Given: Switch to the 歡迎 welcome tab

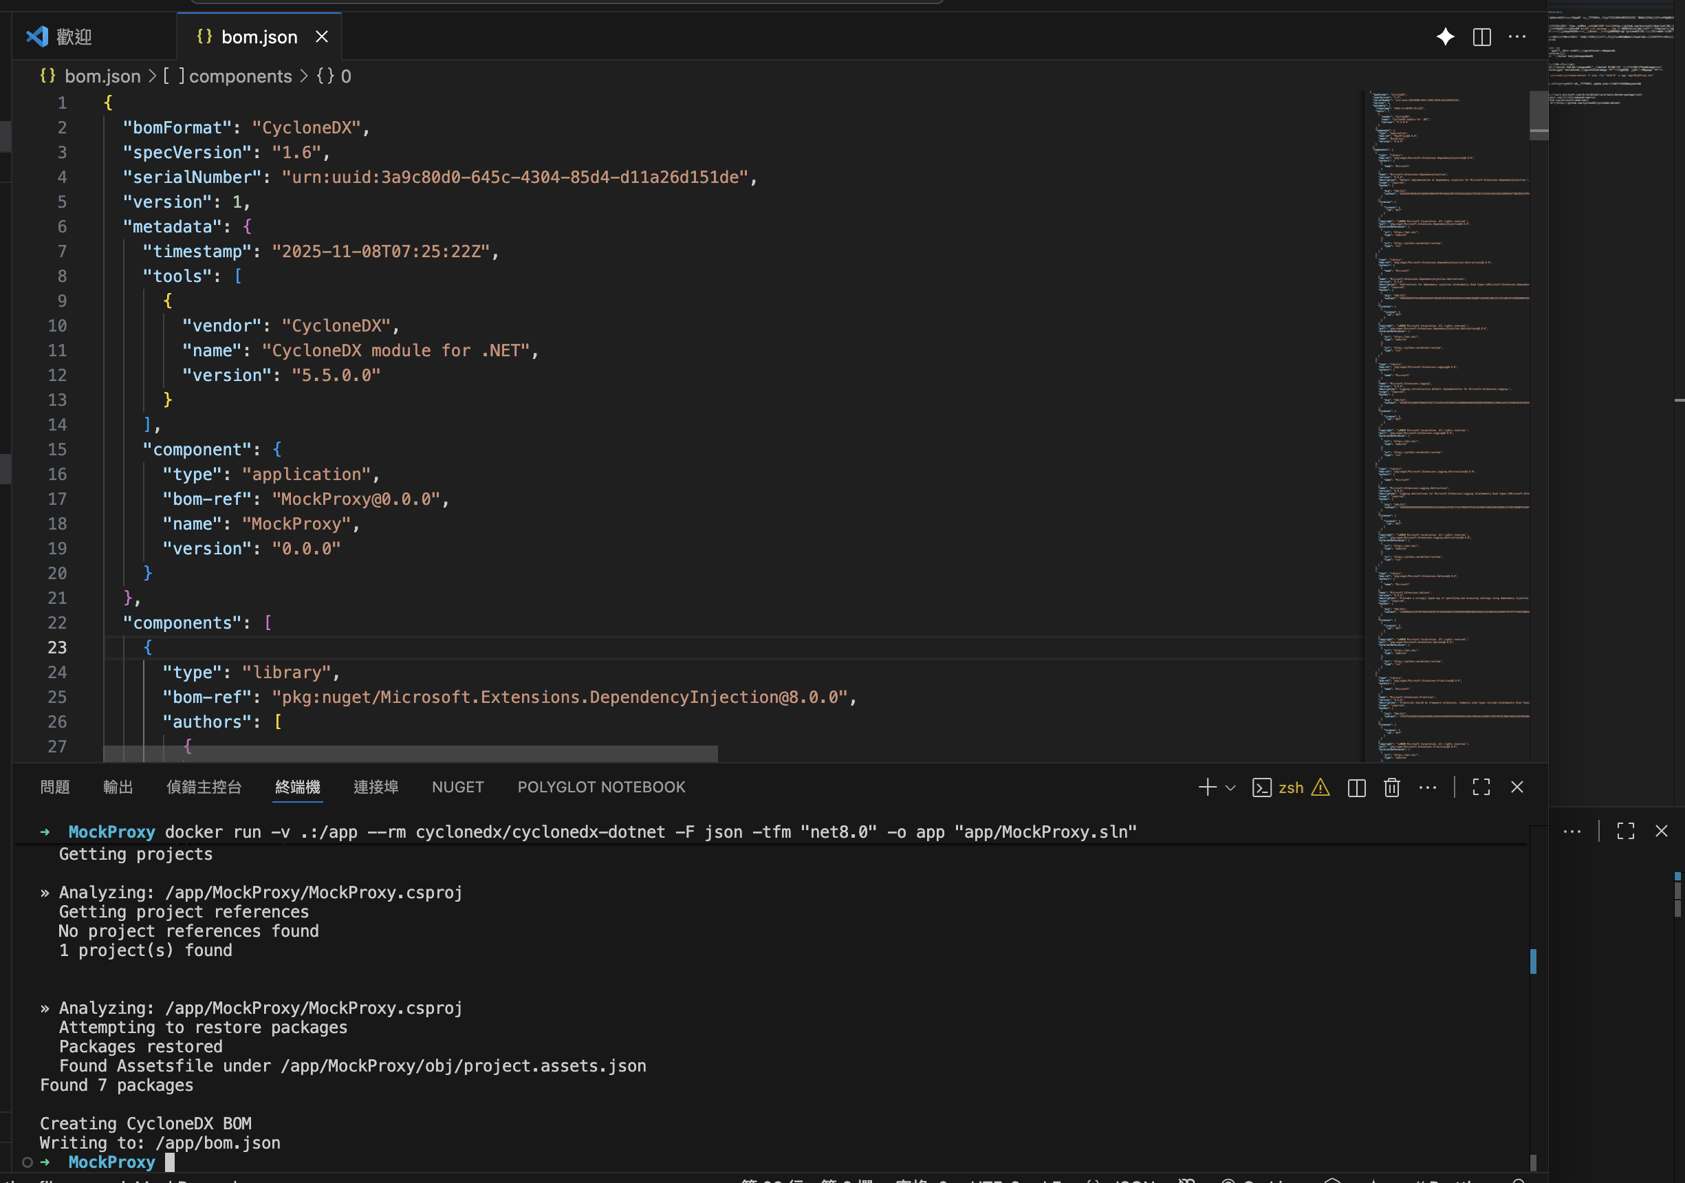Looking at the screenshot, I should coord(74,36).
